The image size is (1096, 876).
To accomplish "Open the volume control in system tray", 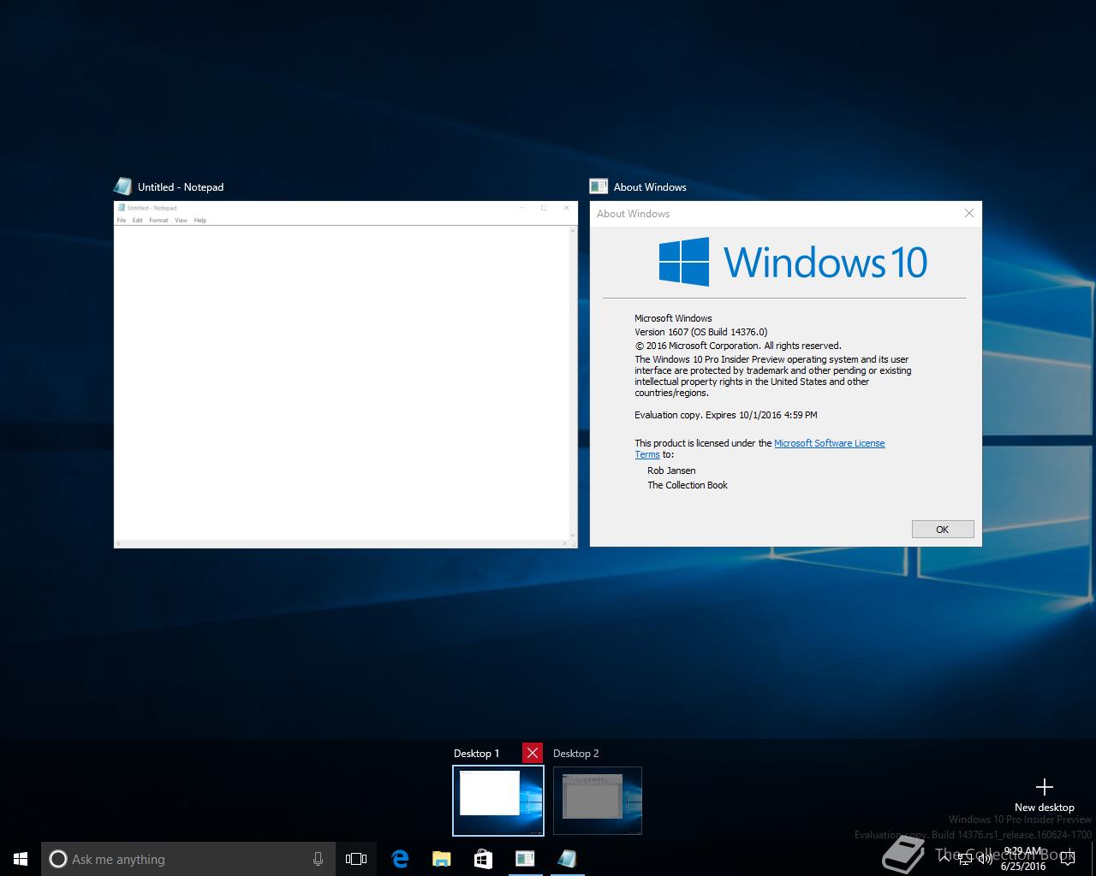I will point(985,860).
